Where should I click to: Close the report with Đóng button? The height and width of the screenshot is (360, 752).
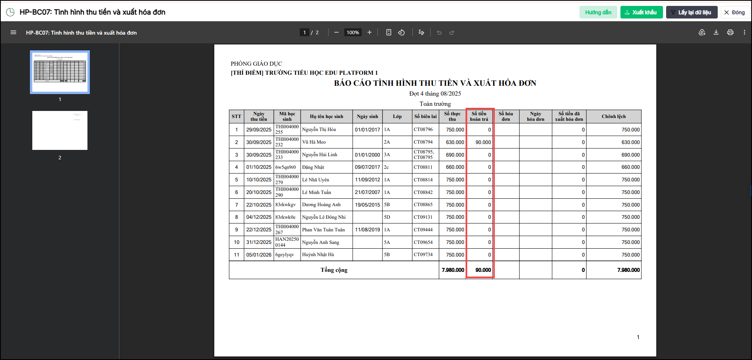(735, 12)
